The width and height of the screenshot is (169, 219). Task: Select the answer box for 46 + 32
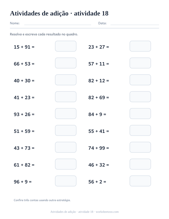pyautogui.click(x=140, y=164)
